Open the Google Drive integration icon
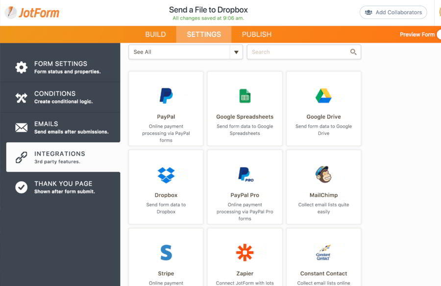The image size is (441, 286). pos(323,96)
